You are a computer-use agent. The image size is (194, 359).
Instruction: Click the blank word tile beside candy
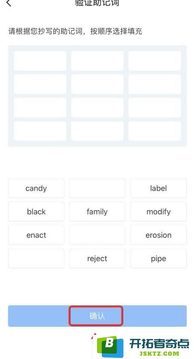coord(97,188)
